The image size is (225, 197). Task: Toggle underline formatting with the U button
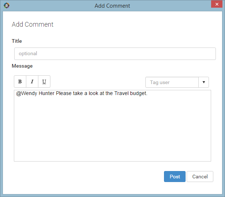tap(44, 82)
